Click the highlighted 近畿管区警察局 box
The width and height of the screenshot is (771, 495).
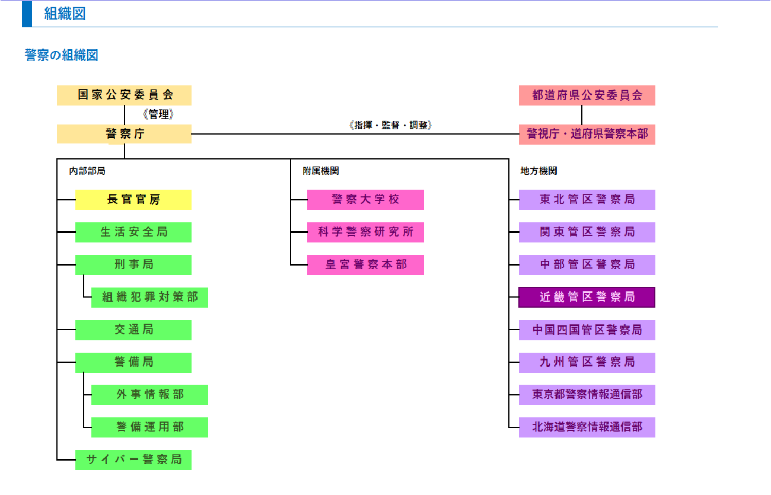tap(587, 297)
